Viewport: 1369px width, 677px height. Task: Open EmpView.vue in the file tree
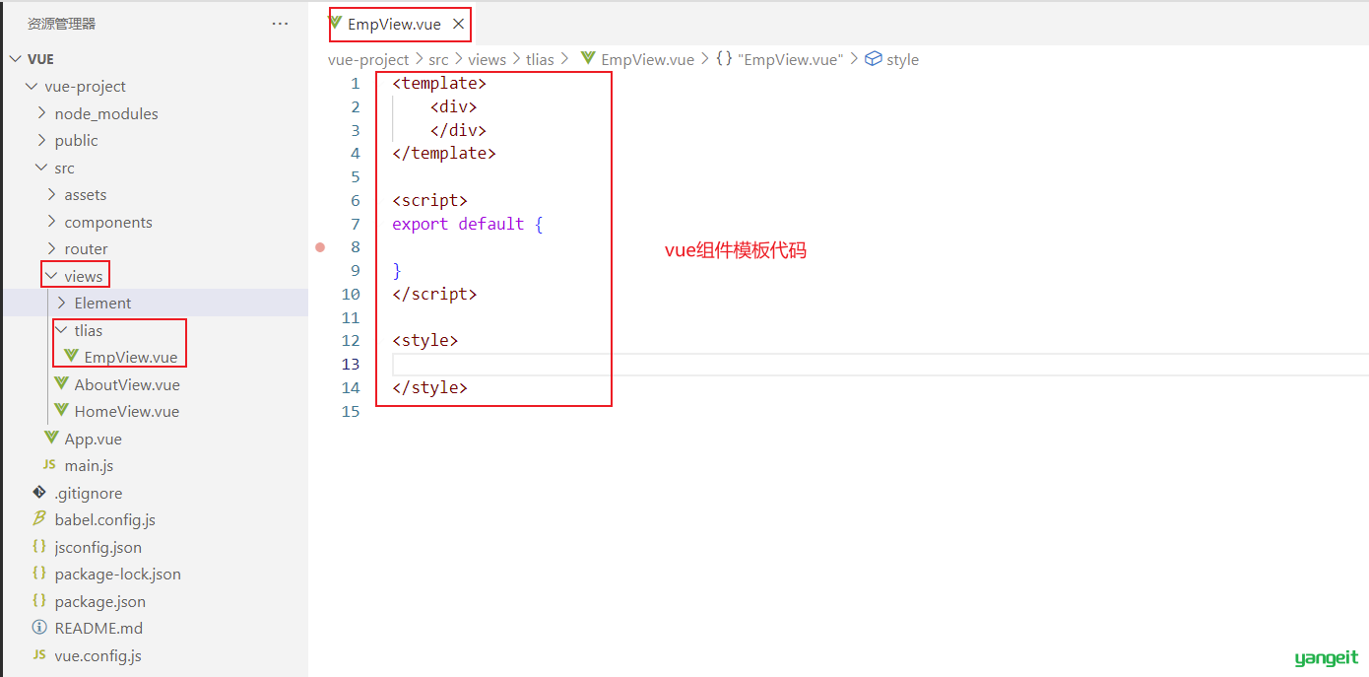pos(131,357)
